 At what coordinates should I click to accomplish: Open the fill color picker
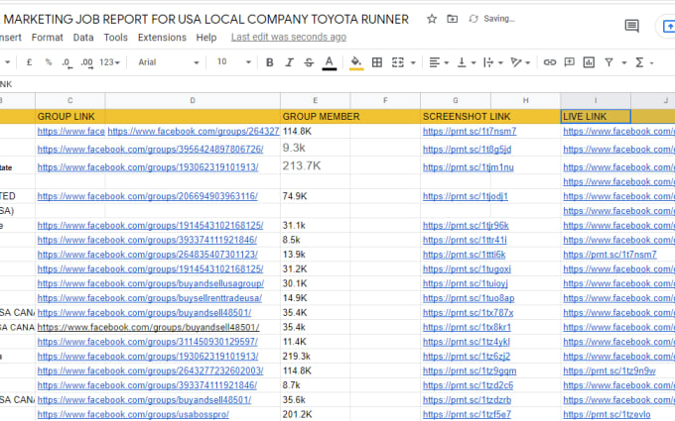[356, 62]
